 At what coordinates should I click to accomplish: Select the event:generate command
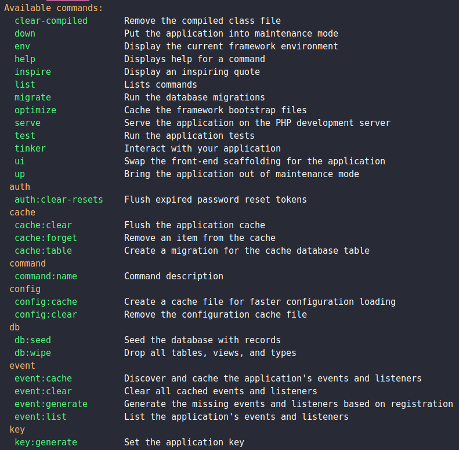(x=51, y=404)
